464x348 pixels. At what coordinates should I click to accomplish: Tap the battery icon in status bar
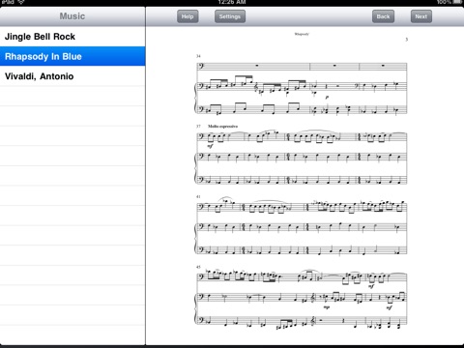click(x=457, y=2)
